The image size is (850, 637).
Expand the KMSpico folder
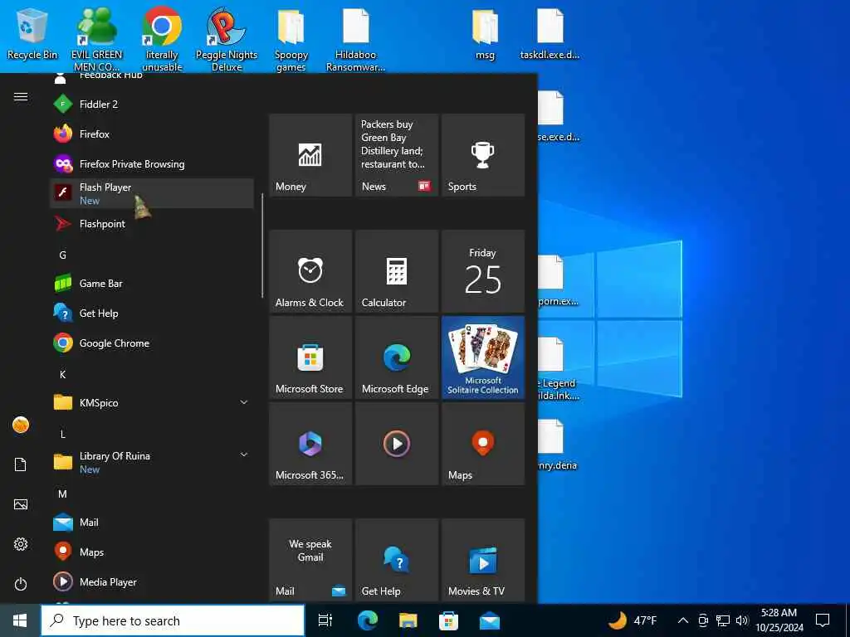pos(151,402)
